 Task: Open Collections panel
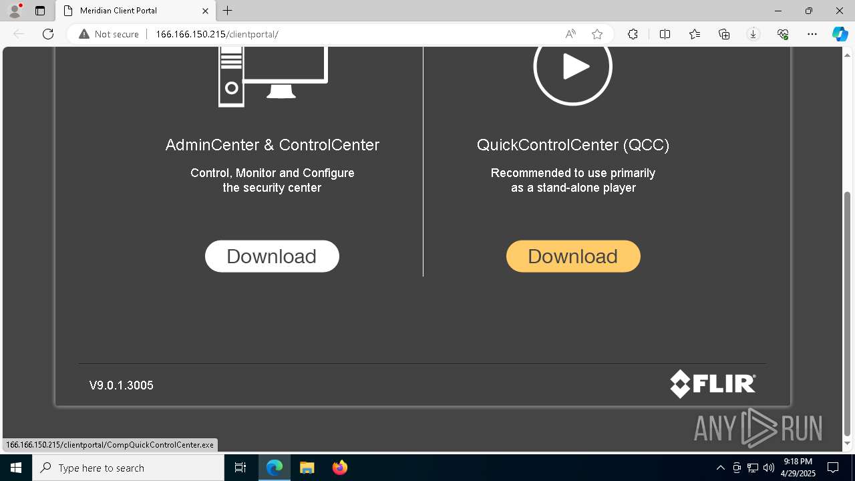pyautogui.click(x=724, y=34)
